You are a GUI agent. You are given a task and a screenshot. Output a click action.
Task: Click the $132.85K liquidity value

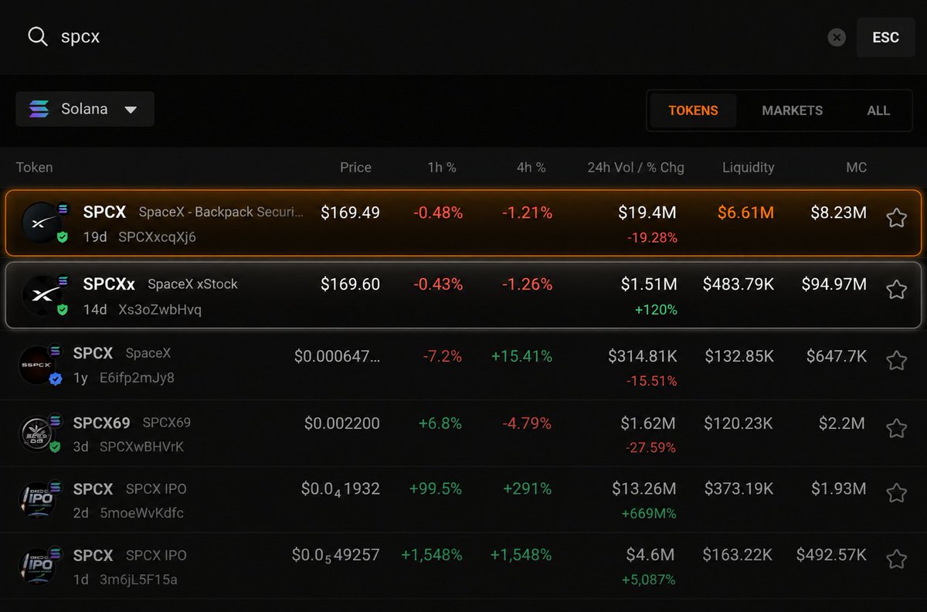739,356
